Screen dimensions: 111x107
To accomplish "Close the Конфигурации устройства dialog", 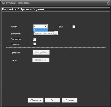I will coord(109,3).
